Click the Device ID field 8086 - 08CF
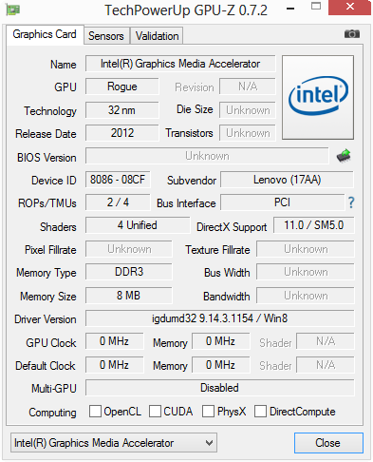 pyautogui.click(x=118, y=180)
